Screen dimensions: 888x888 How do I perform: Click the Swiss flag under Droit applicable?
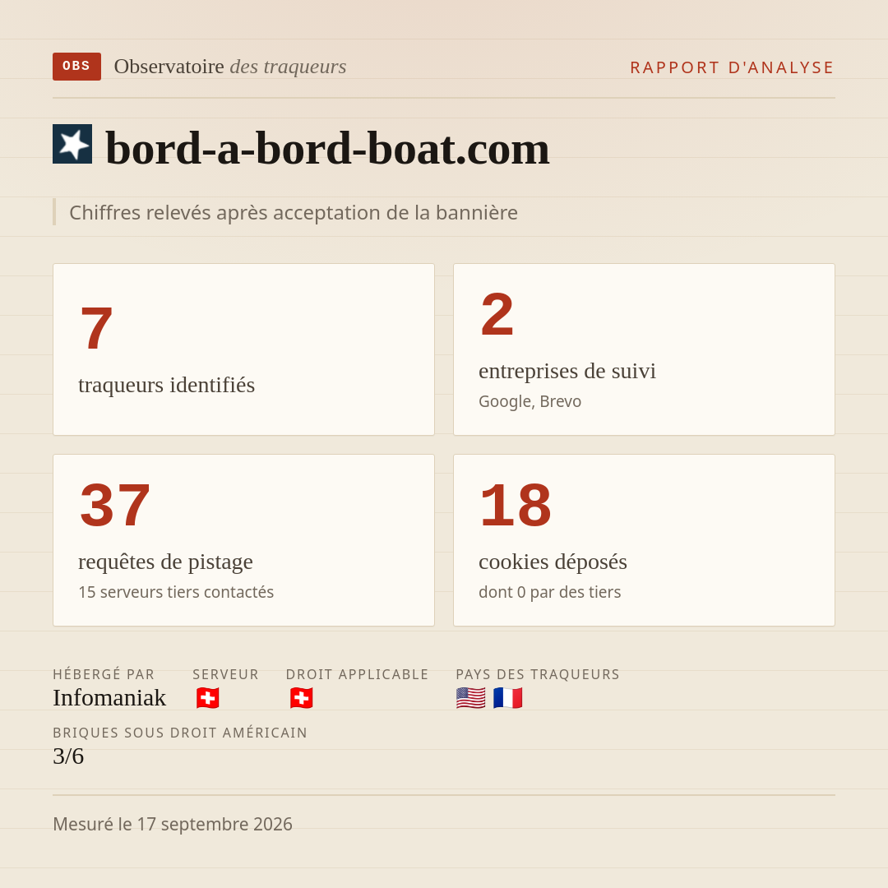point(301,698)
